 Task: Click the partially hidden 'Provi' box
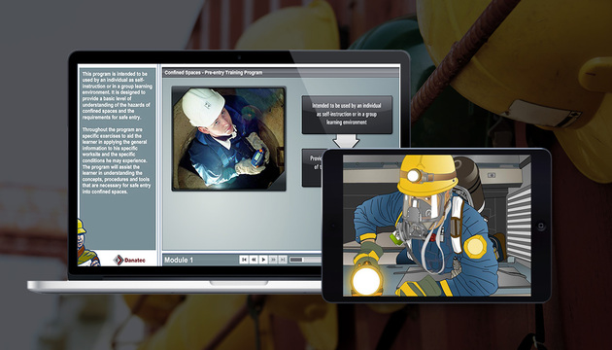pos(312,167)
